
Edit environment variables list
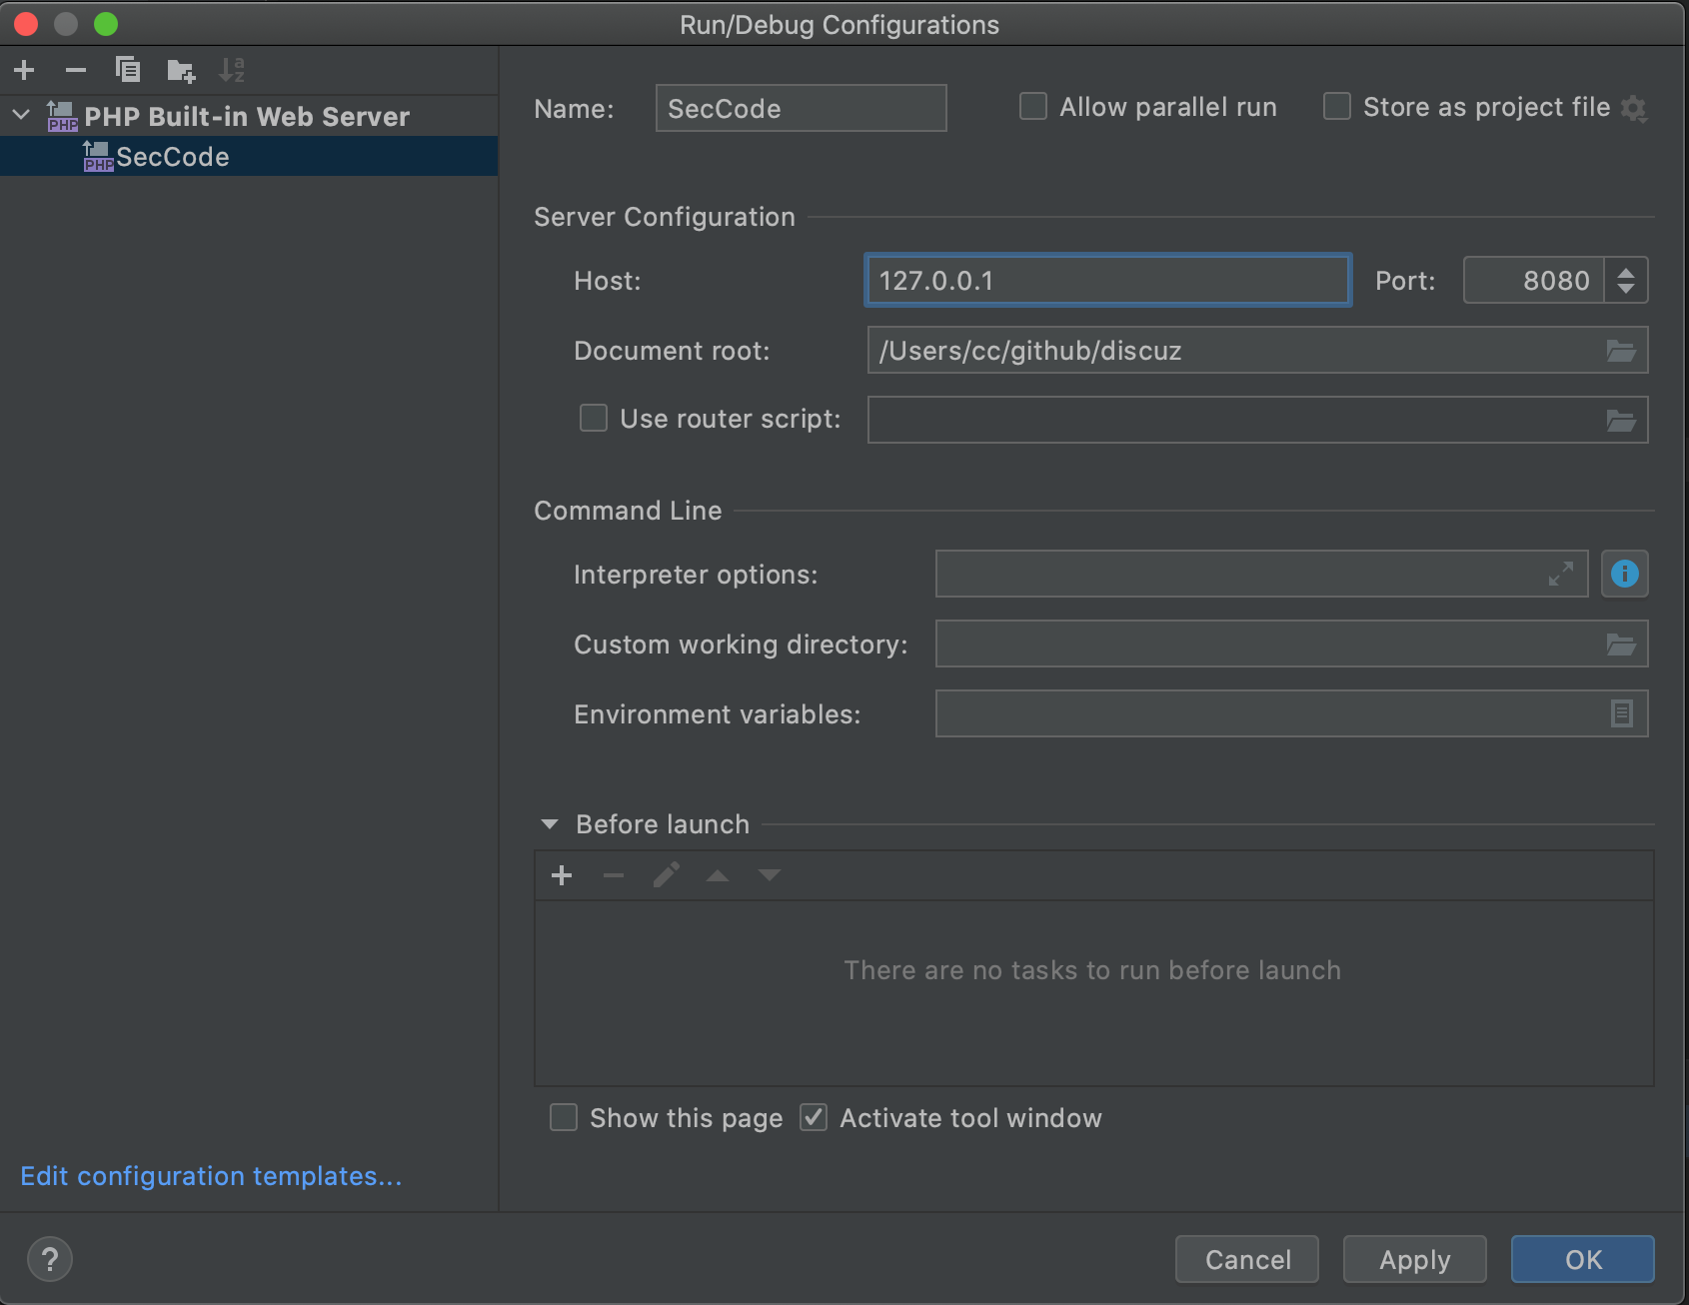[1622, 713]
